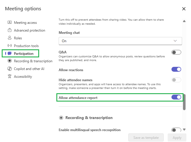Click the Recording & transcription sidebar icon
The width and height of the screenshot is (191, 142).
(9, 61)
